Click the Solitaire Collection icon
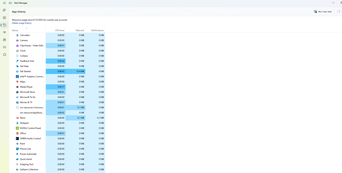342x173 pixels. click(x=17, y=169)
